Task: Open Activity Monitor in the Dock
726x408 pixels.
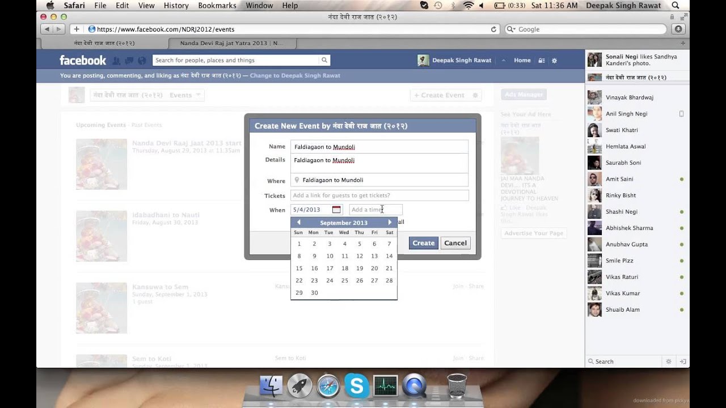Action: coord(386,386)
